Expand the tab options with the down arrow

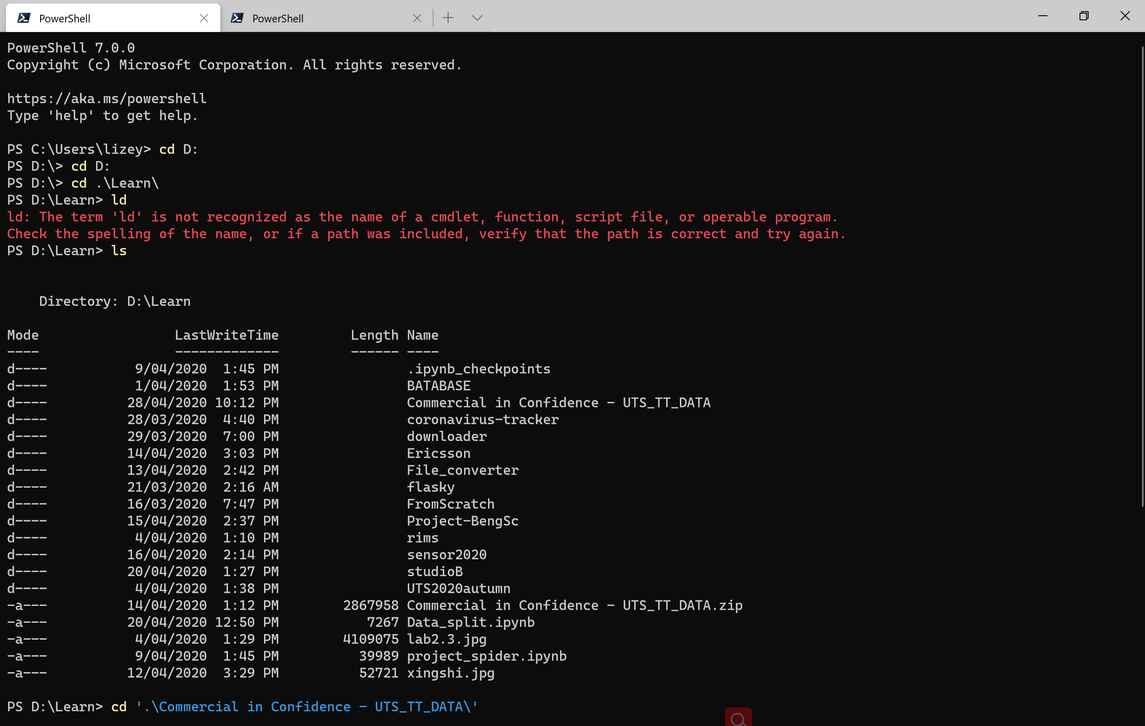[476, 18]
